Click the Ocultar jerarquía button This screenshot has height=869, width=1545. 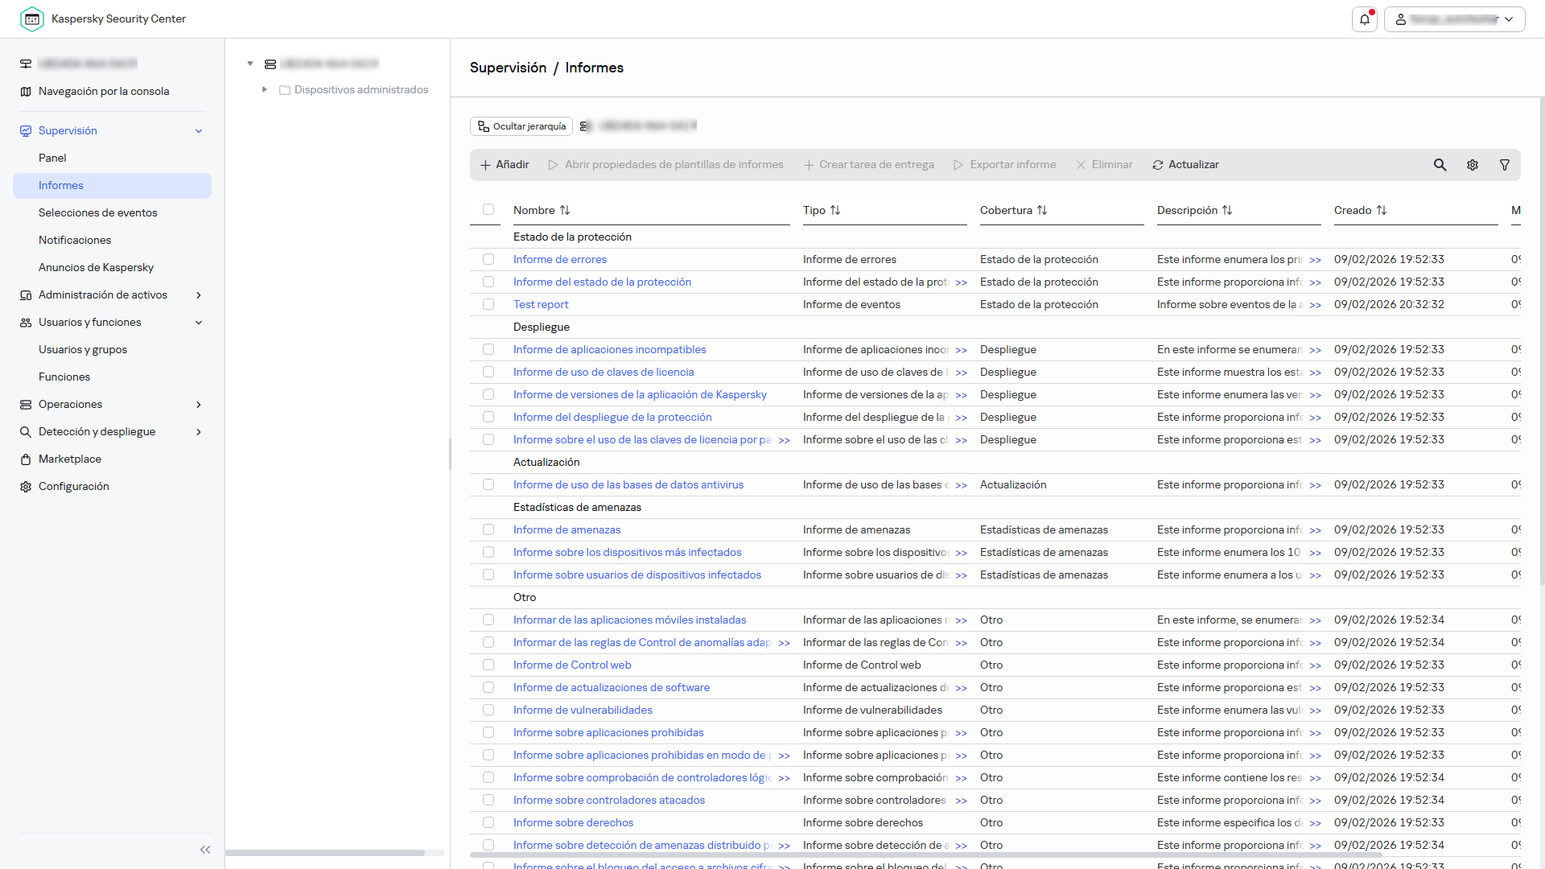coord(521,126)
